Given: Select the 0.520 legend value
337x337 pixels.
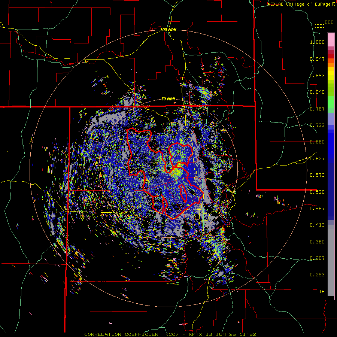Looking at the screenshot, I should (x=317, y=192).
